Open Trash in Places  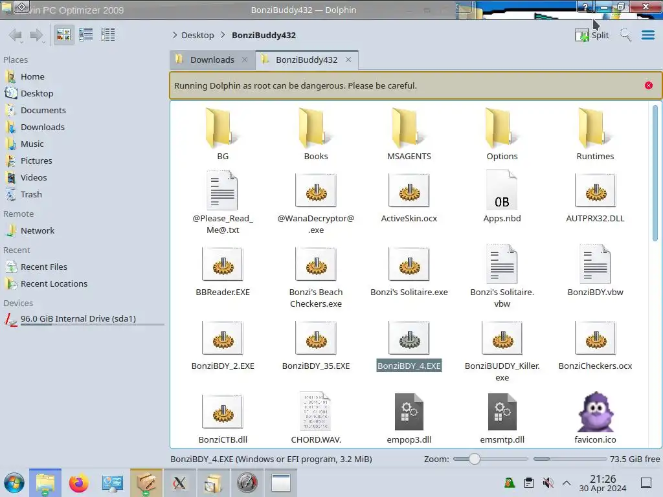[31, 195]
